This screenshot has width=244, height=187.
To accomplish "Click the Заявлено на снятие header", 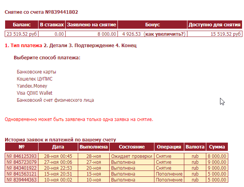I will click(x=92, y=25).
